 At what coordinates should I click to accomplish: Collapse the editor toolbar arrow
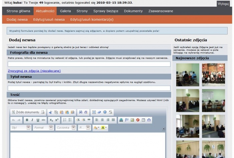tap(163, 129)
